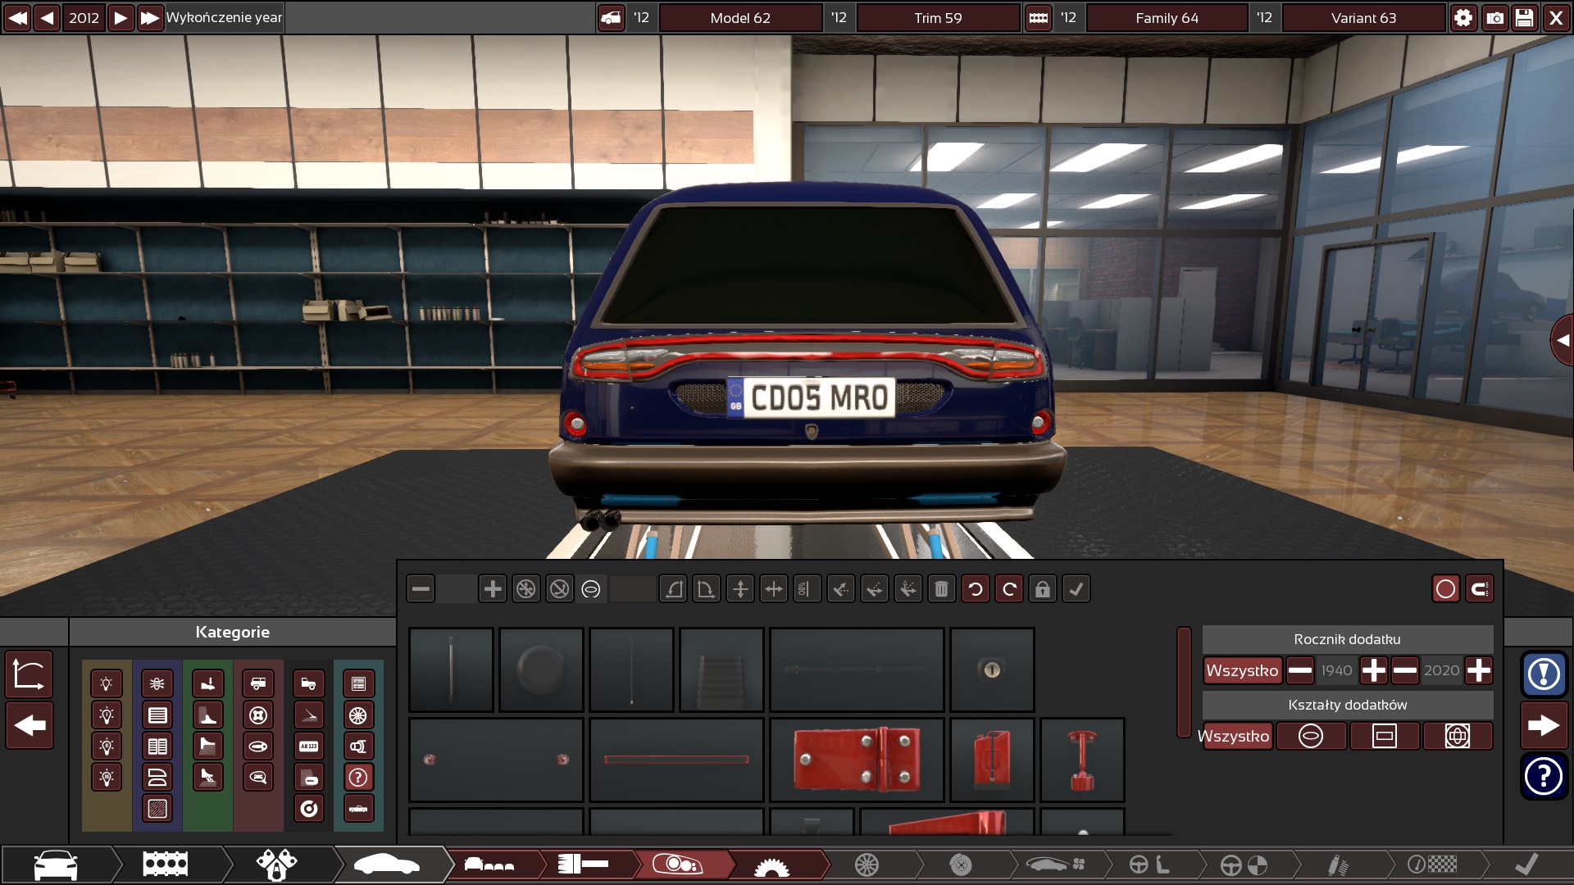Open the Model 62 tab
This screenshot has height=885, width=1574.
click(740, 17)
